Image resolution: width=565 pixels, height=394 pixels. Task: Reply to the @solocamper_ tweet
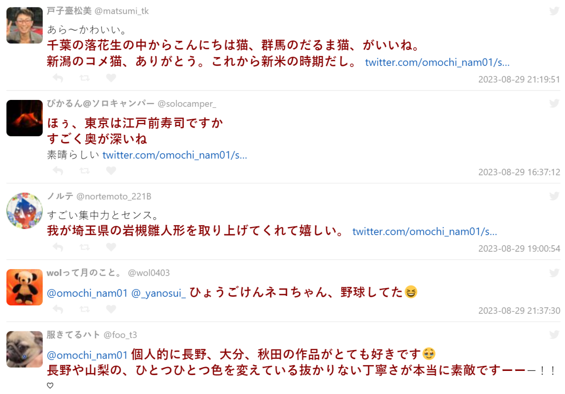pyautogui.click(x=58, y=171)
